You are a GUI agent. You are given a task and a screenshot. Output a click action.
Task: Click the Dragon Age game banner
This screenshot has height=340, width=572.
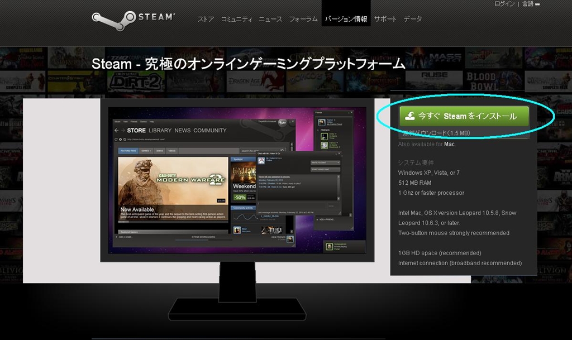click(x=255, y=81)
